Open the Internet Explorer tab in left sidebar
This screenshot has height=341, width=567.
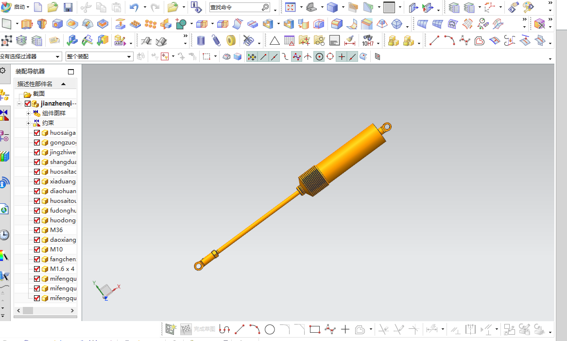pyautogui.click(x=4, y=210)
